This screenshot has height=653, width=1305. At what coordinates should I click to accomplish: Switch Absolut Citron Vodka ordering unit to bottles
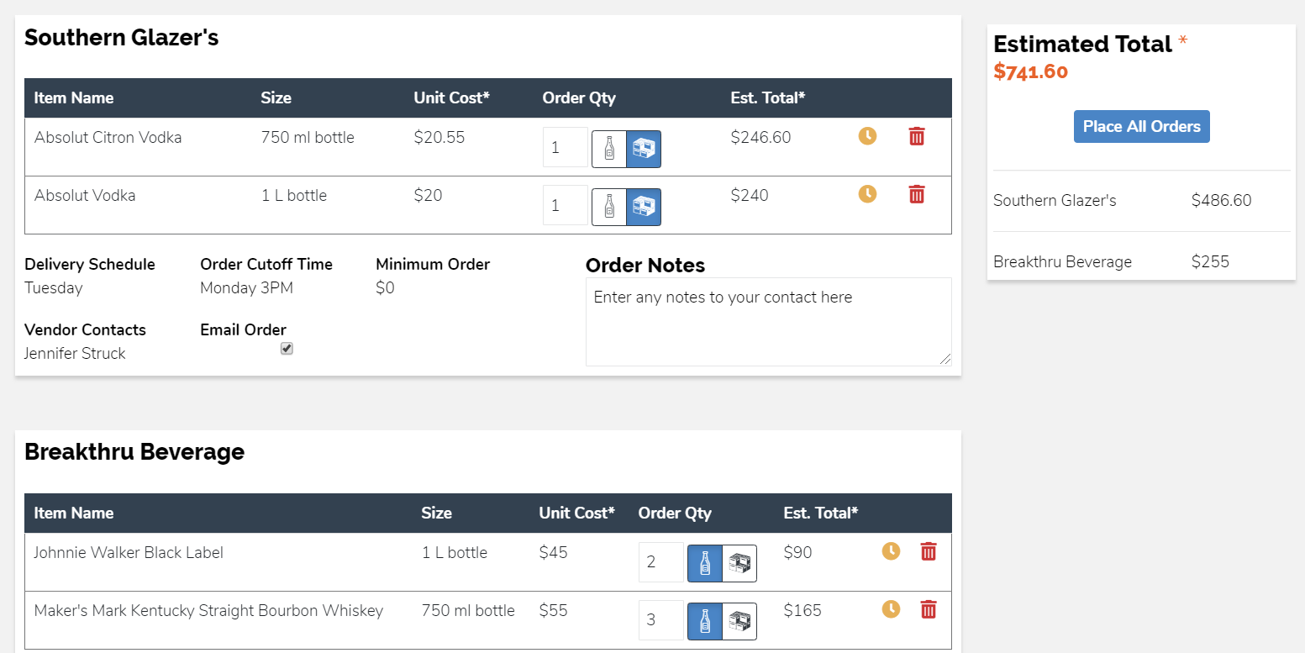pyautogui.click(x=608, y=148)
